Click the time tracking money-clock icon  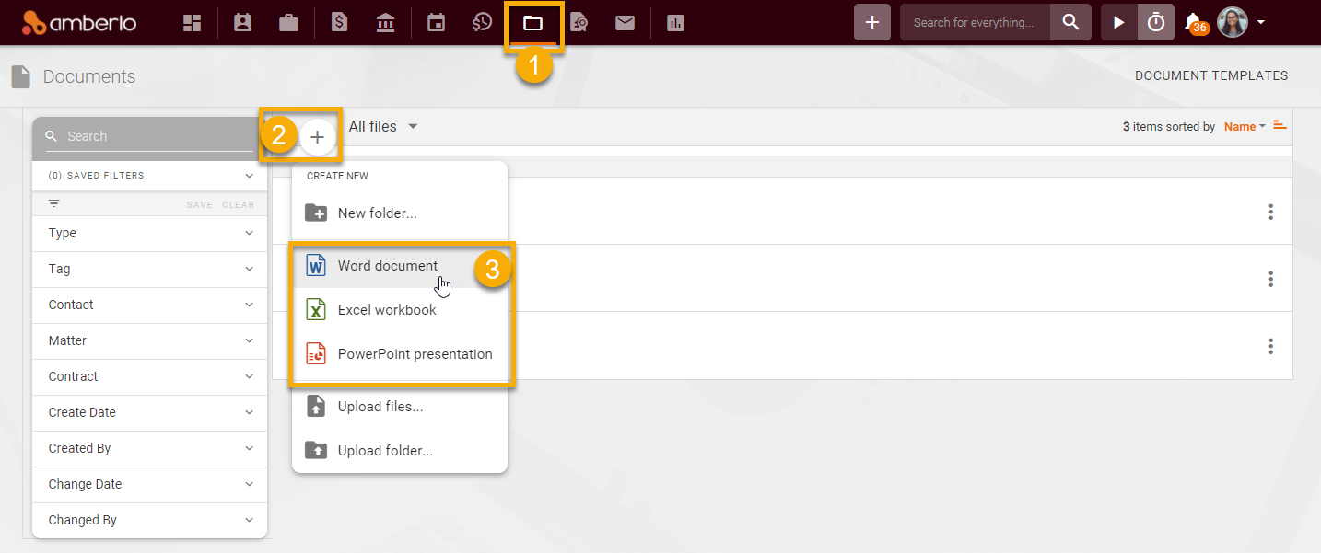click(481, 21)
